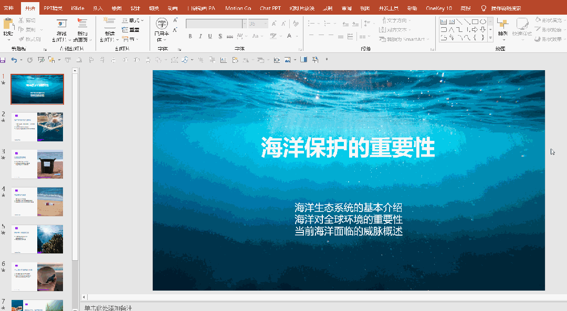Click the Save icon in quick toolbar

tap(3, 60)
